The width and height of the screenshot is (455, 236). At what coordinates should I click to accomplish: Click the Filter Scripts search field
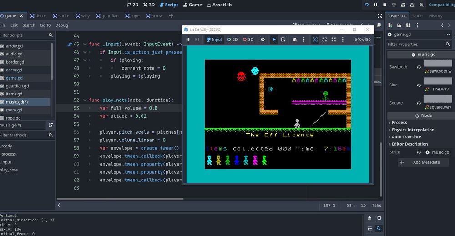point(27,35)
